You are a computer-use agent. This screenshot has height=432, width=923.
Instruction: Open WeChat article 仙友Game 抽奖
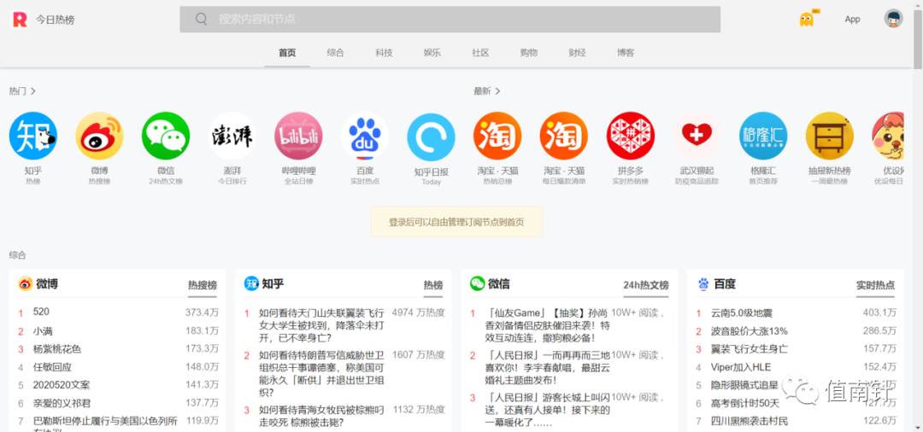click(548, 325)
